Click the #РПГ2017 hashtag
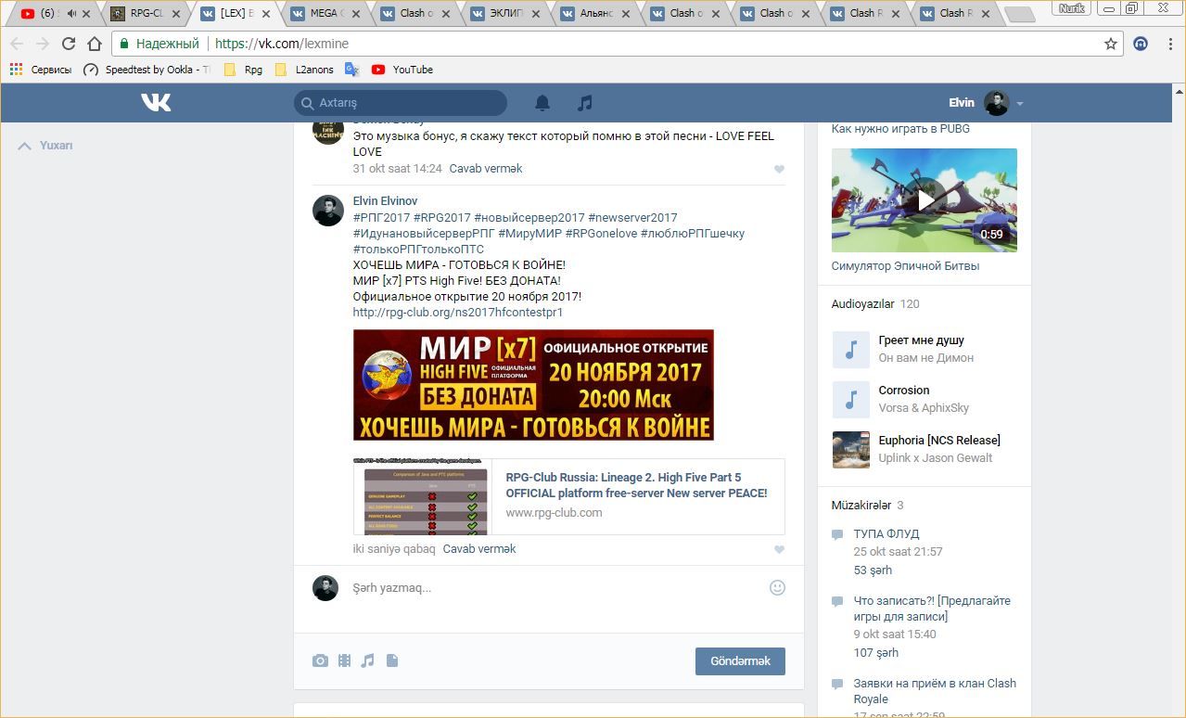 tap(381, 218)
